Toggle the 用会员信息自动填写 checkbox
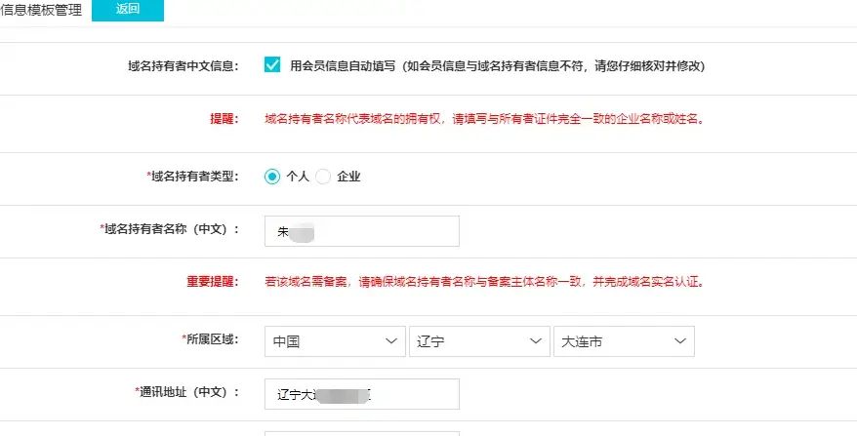The image size is (857, 436). (272, 65)
